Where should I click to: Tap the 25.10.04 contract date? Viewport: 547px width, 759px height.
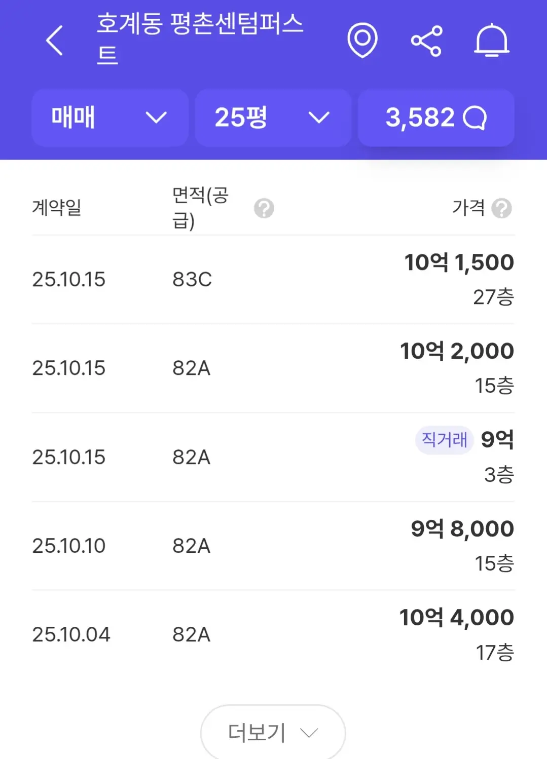(71, 634)
